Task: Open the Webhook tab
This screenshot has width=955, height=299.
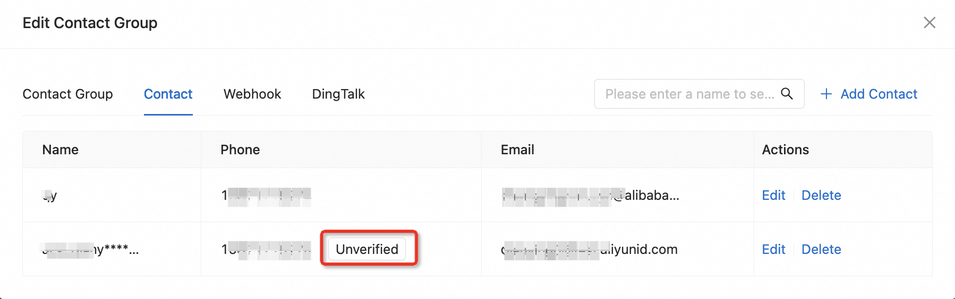Action: click(252, 94)
